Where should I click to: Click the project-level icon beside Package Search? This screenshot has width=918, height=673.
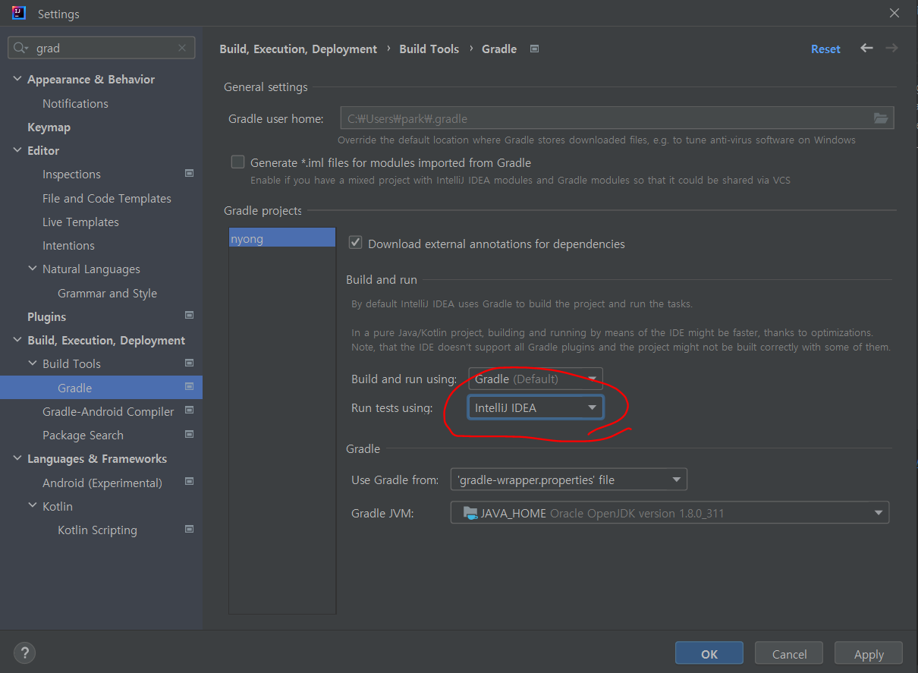(x=190, y=435)
